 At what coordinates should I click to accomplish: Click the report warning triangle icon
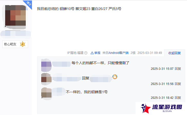92,53
